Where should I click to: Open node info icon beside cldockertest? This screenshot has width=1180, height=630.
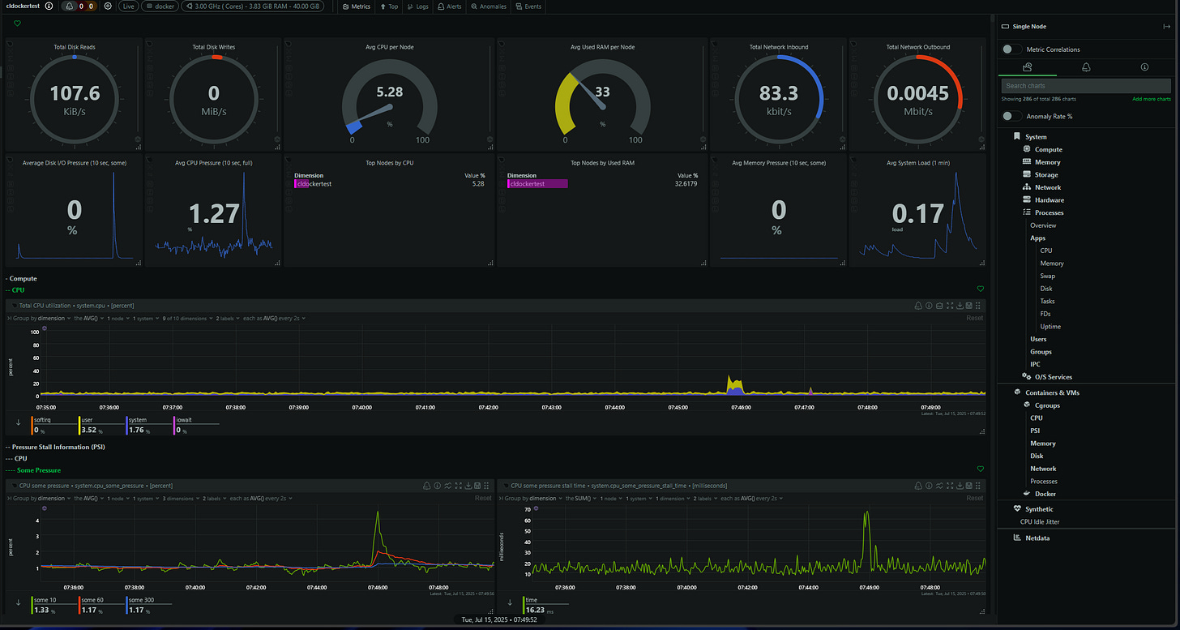pos(49,6)
